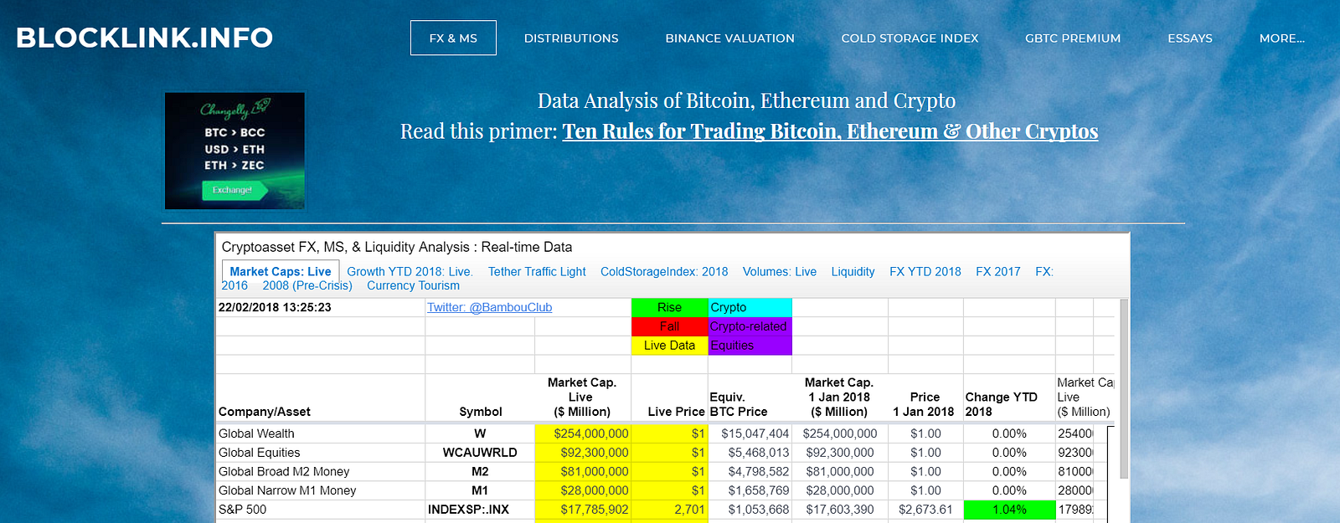Select the Global Wealth row label

256,433
